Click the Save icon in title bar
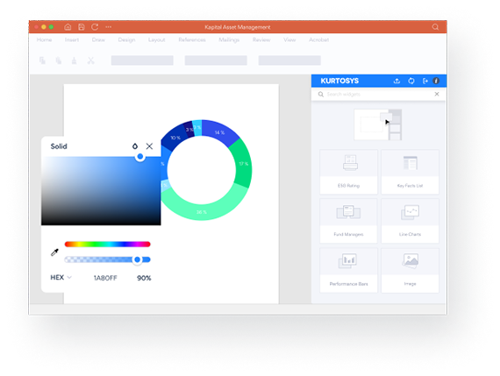 pyautogui.click(x=82, y=27)
